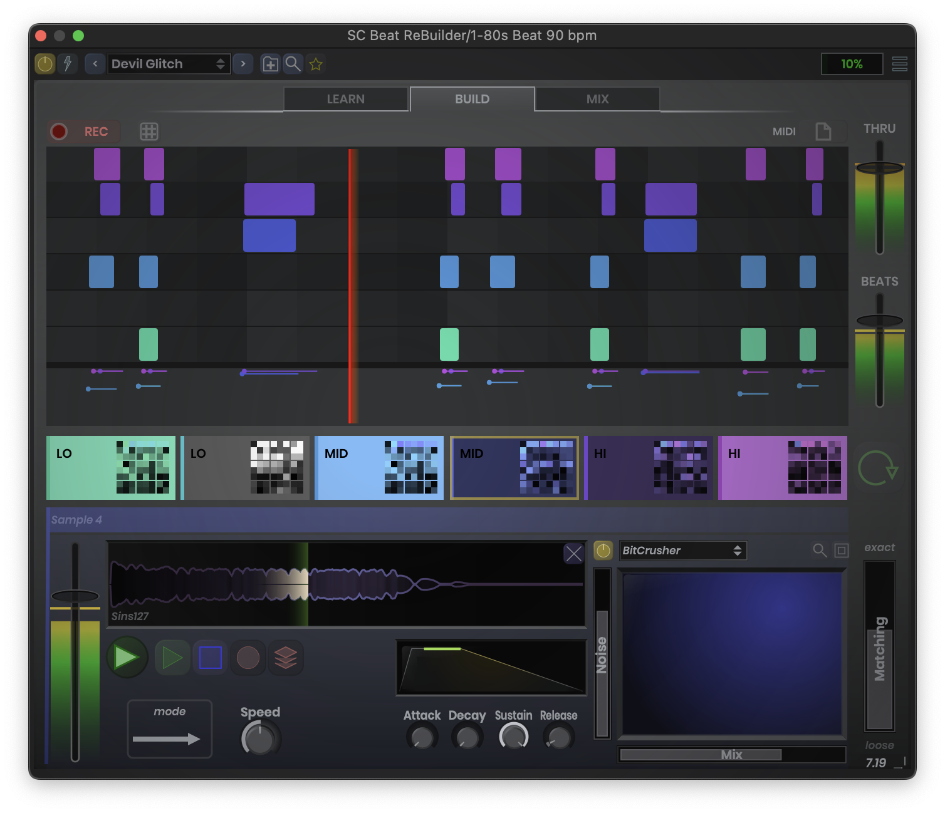Click the BitCrusher Mix slider
The height and width of the screenshot is (813, 945).
pos(731,755)
